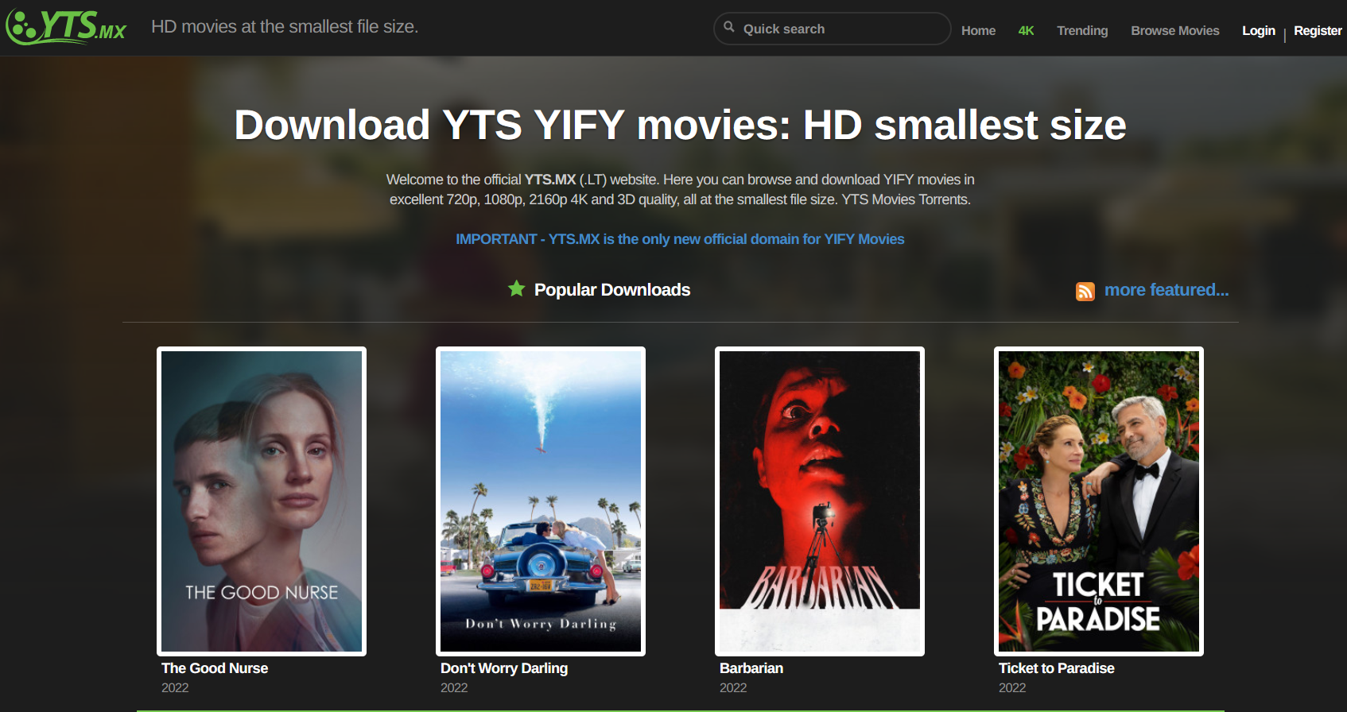This screenshot has height=712, width=1347.
Task: Open the IMPORTANT official domain notice link
Action: (x=680, y=239)
